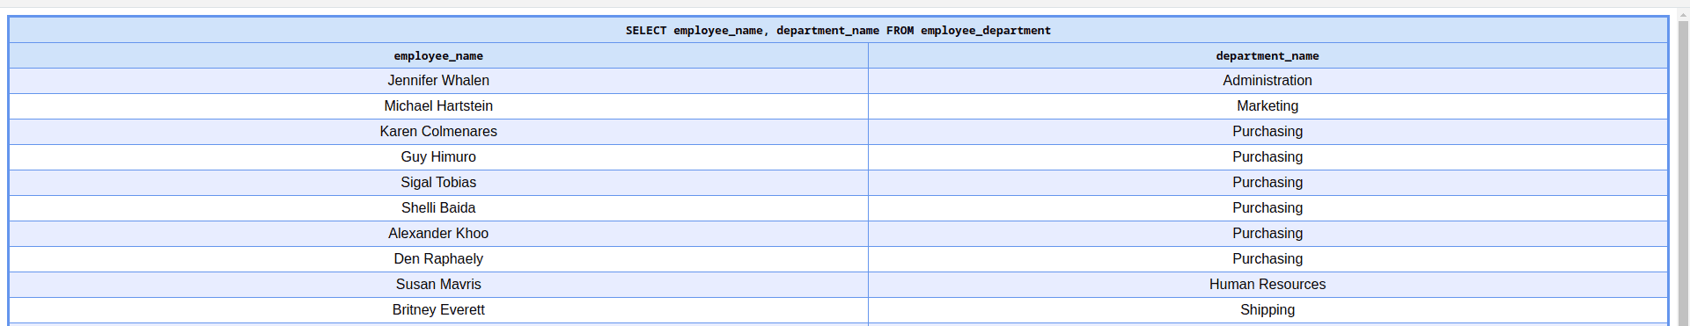Click the Human Resources department cell
Screen dimensions: 1690x326
pyautogui.click(x=1267, y=285)
